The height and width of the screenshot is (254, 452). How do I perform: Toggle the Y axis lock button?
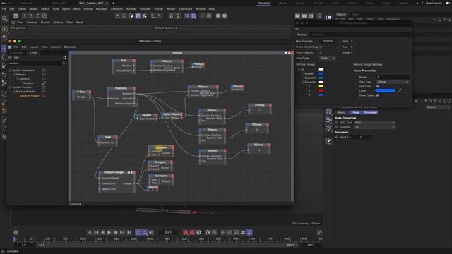(31, 16)
